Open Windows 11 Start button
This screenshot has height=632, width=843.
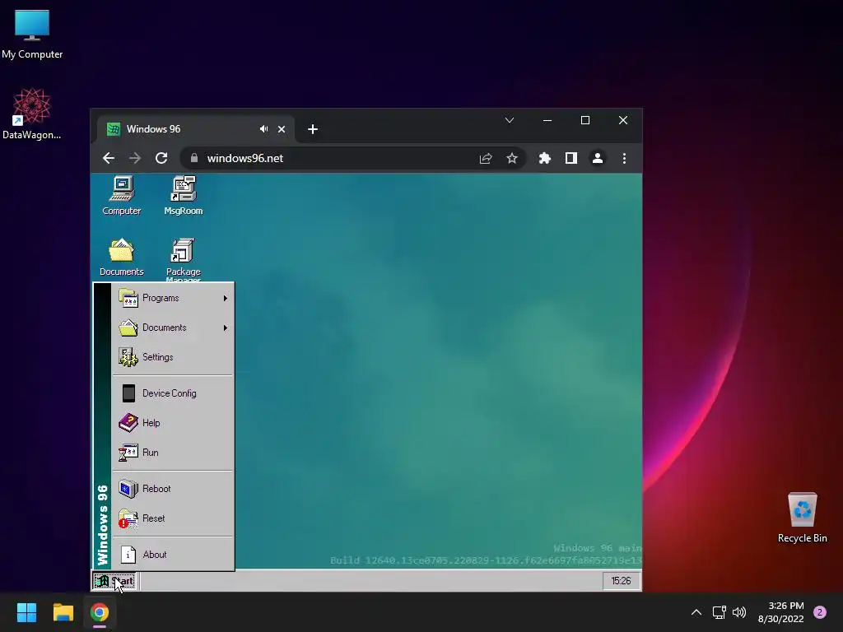26,612
